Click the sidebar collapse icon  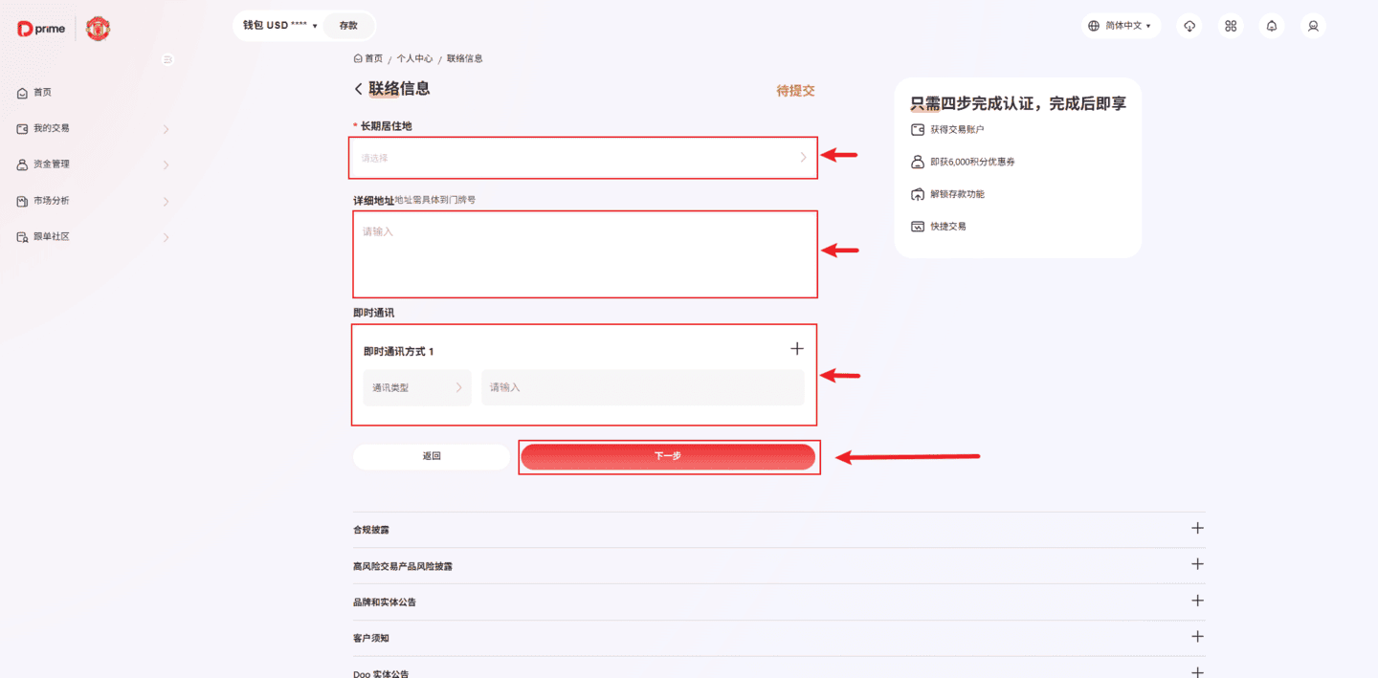tap(167, 59)
